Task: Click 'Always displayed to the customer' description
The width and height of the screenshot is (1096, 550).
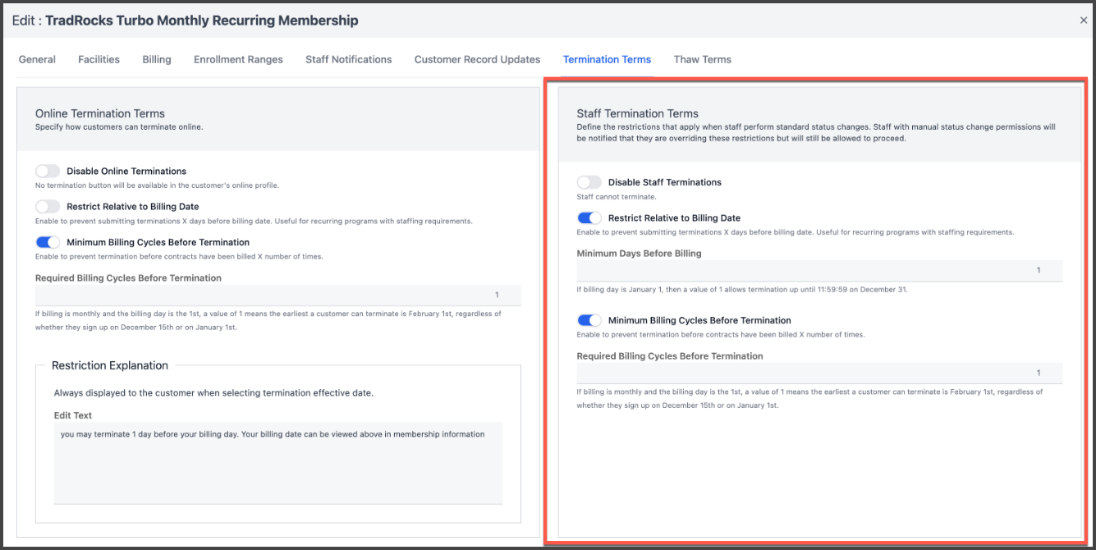Action: pos(213,393)
